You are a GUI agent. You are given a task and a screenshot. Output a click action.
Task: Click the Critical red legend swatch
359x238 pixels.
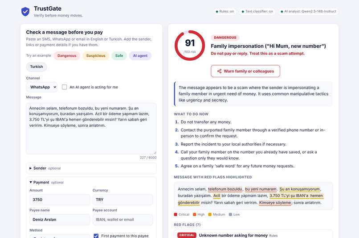pos(175,215)
